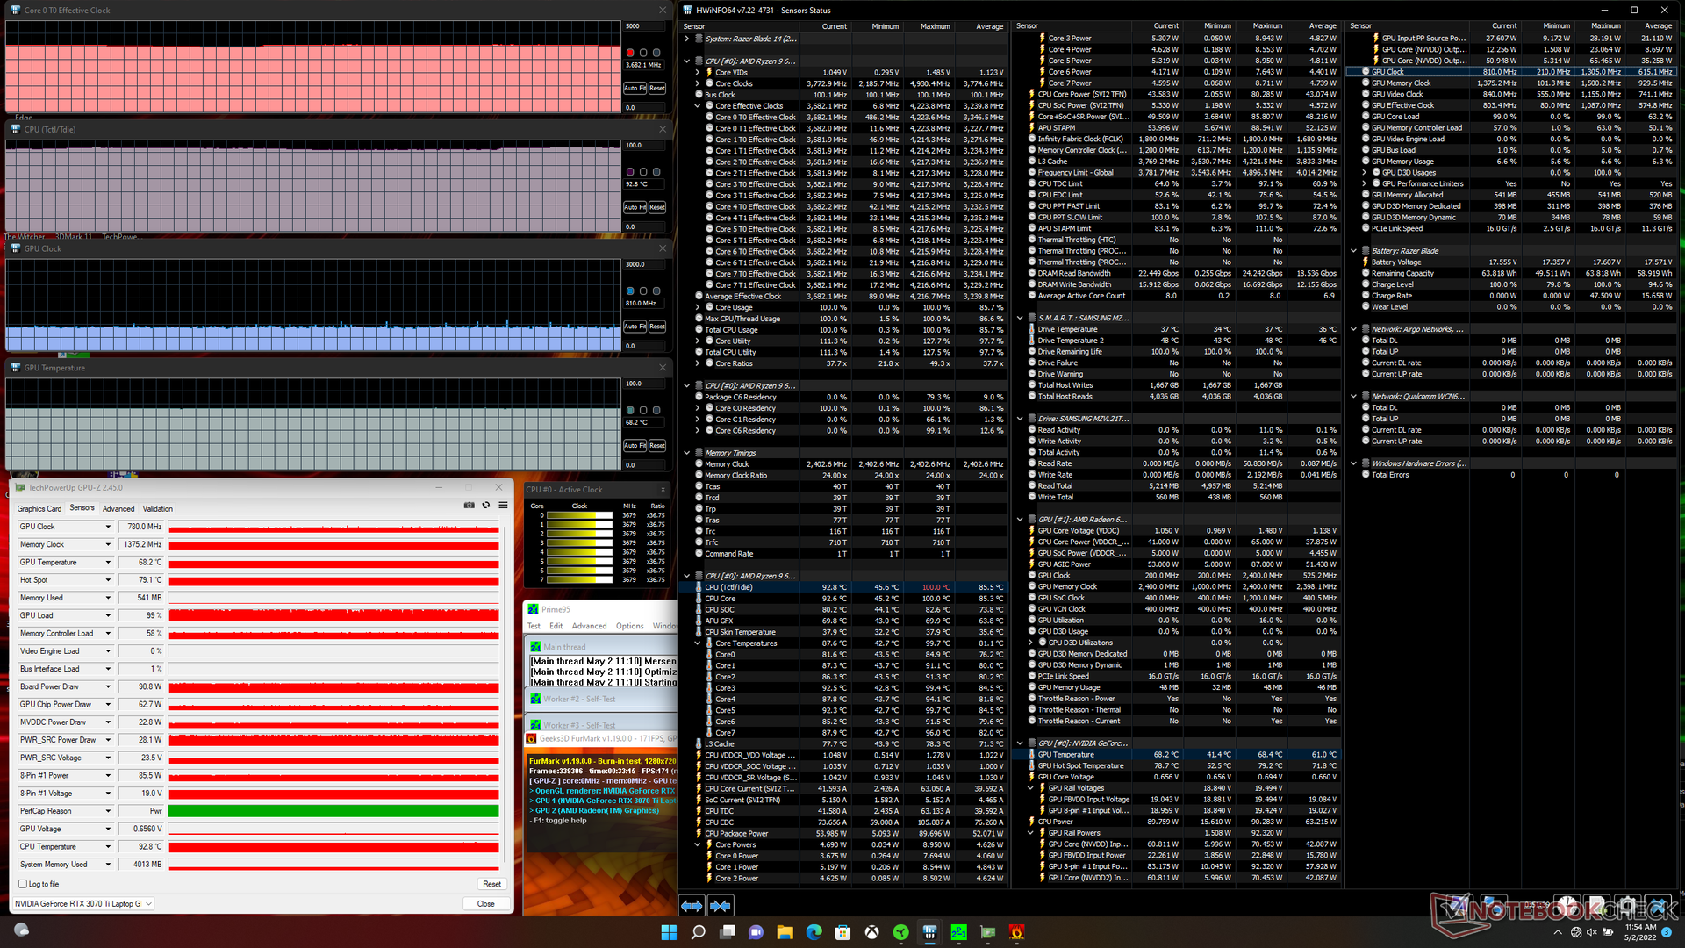The image size is (1685, 948).
Task: Open Razer Cortex green taskbar icon
Action: (x=900, y=932)
